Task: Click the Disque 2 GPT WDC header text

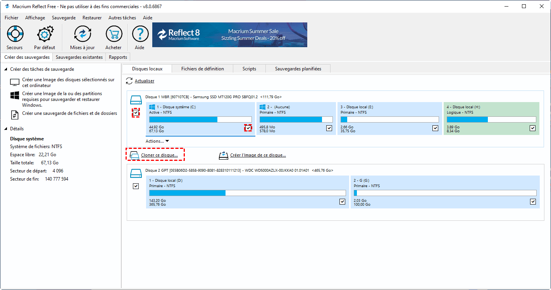Action: click(x=239, y=170)
